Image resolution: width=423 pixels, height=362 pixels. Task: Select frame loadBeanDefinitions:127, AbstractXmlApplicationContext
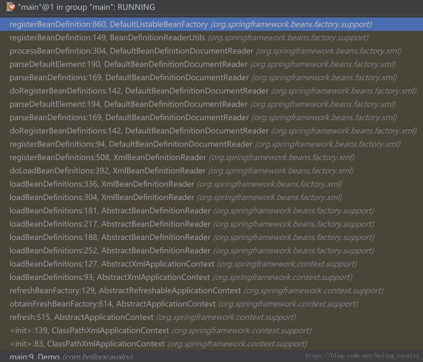click(x=211, y=264)
